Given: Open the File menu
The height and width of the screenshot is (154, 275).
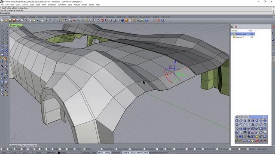Looking at the screenshot, I should pos(2,5).
